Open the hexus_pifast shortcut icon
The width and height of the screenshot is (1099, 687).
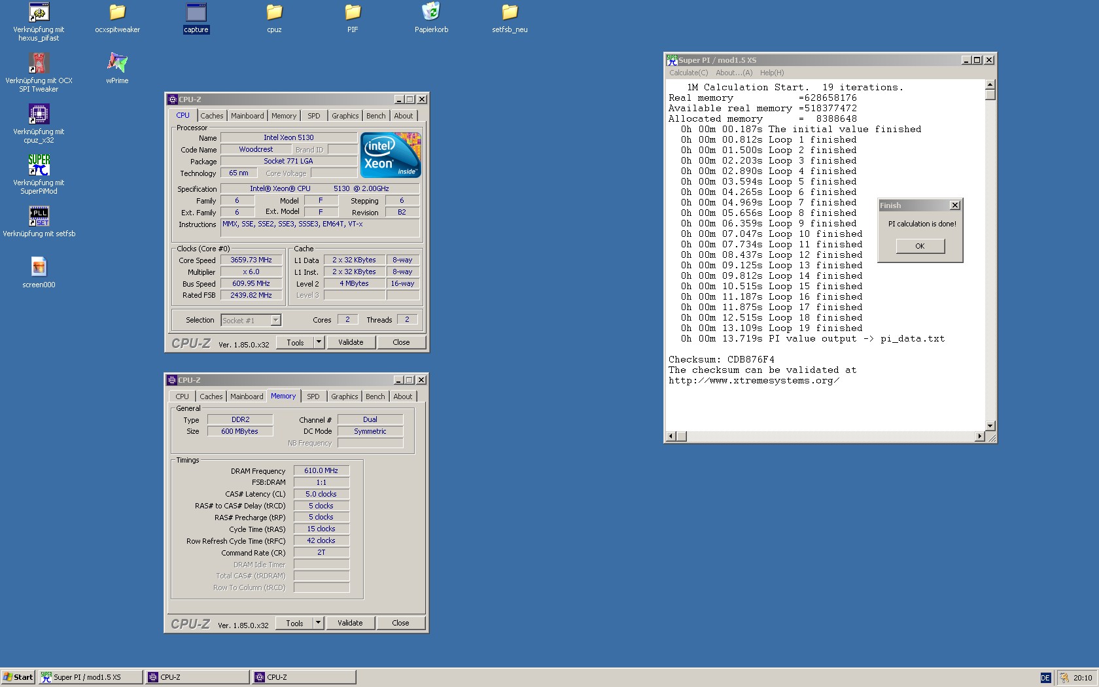pyautogui.click(x=39, y=12)
